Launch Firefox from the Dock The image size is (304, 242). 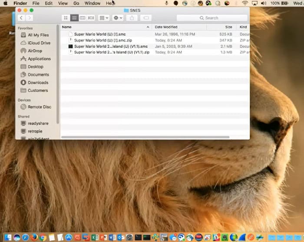point(34,237)
